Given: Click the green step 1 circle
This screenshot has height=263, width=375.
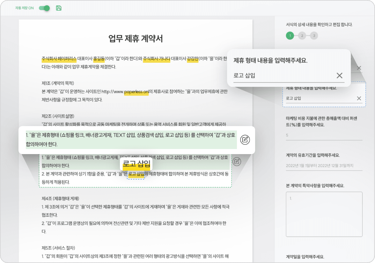Looking at the screenshot, I should coord(290,36).
